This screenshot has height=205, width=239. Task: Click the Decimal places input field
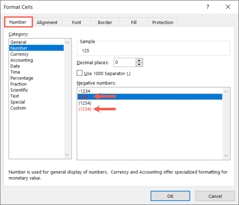(x=125, y=62)
